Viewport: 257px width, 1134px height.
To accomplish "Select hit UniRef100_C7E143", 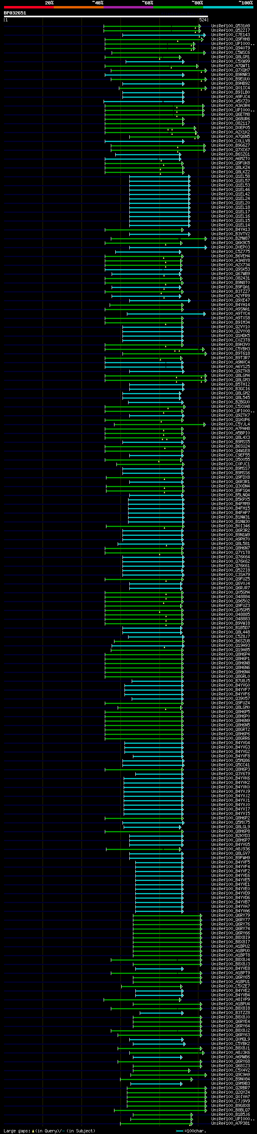I will (230, 35).
